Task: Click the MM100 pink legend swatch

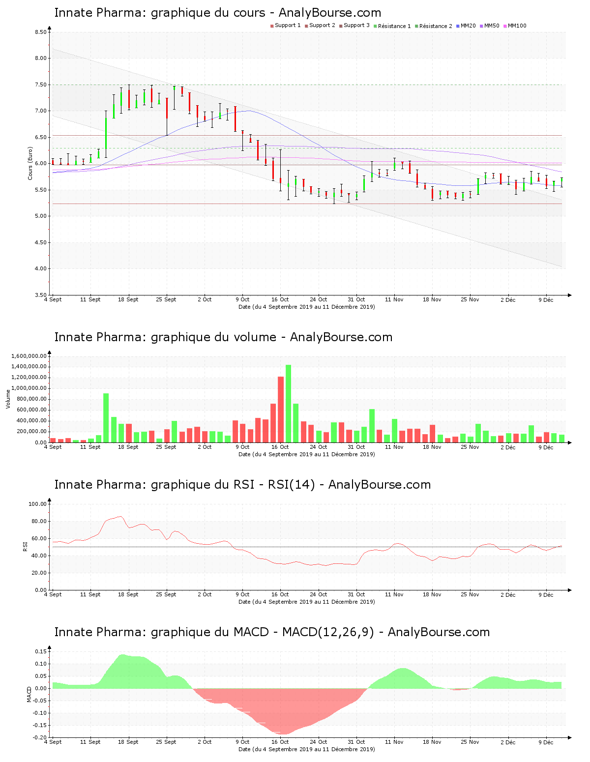Action: pos(505,26)
